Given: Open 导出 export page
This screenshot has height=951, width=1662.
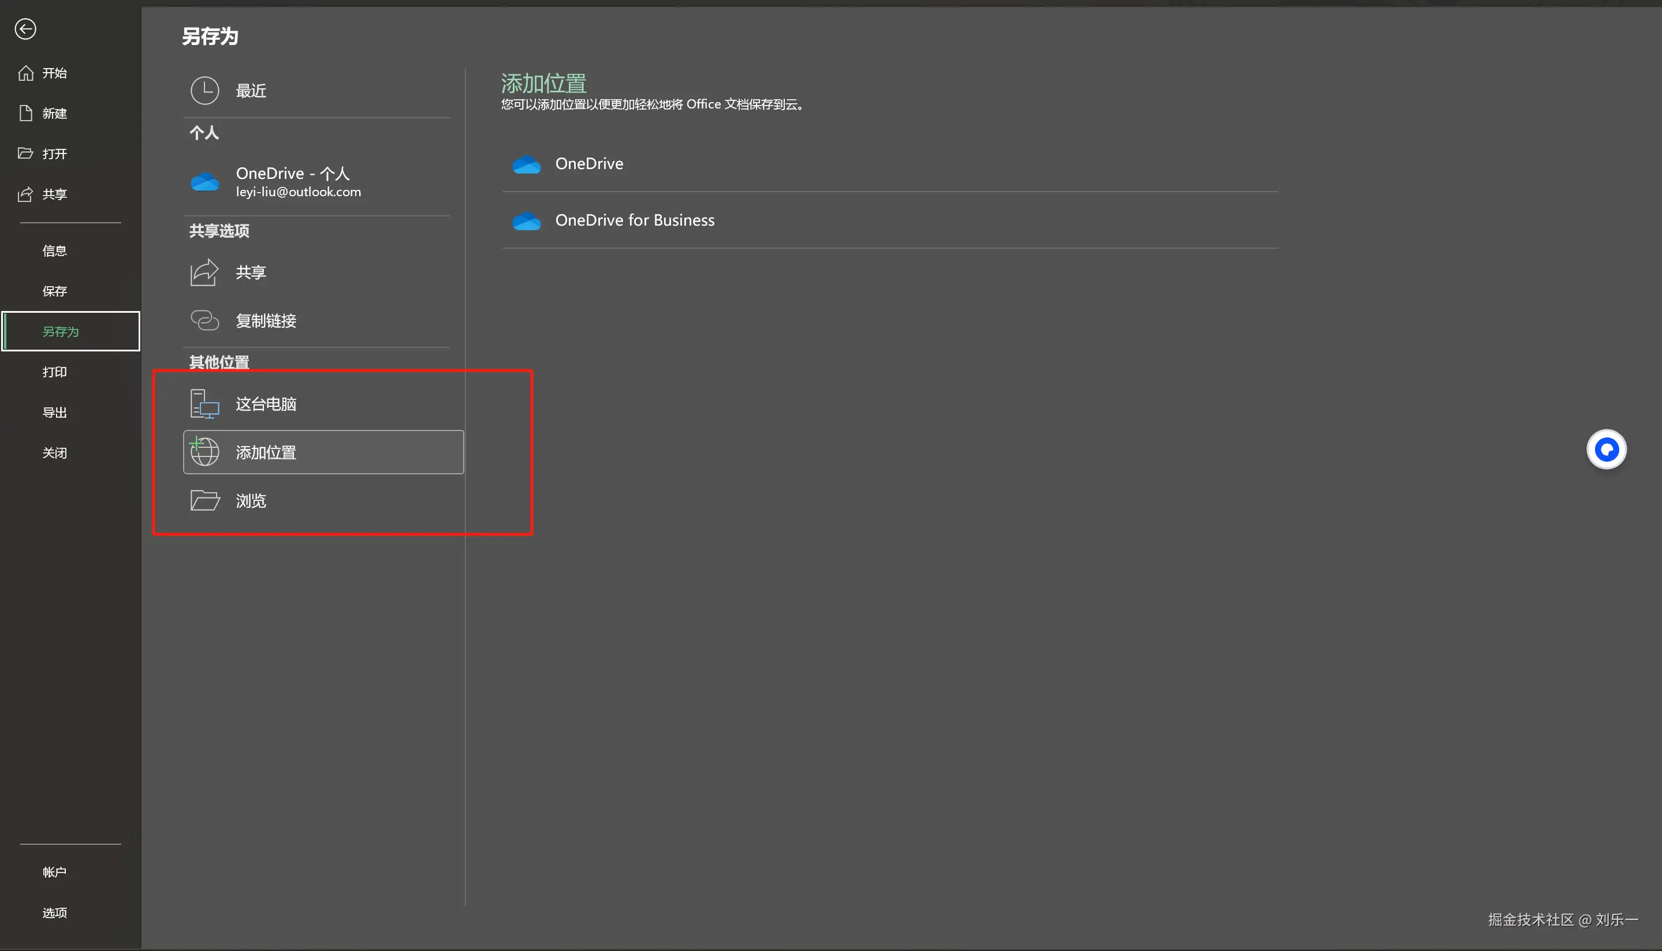Looking at the screenshot, I should coord(54,412).
